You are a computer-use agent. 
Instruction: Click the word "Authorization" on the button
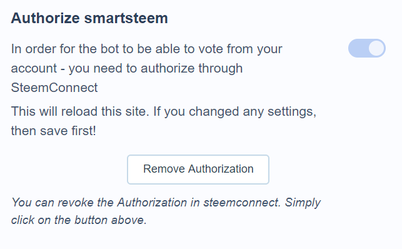pos(221,169)
